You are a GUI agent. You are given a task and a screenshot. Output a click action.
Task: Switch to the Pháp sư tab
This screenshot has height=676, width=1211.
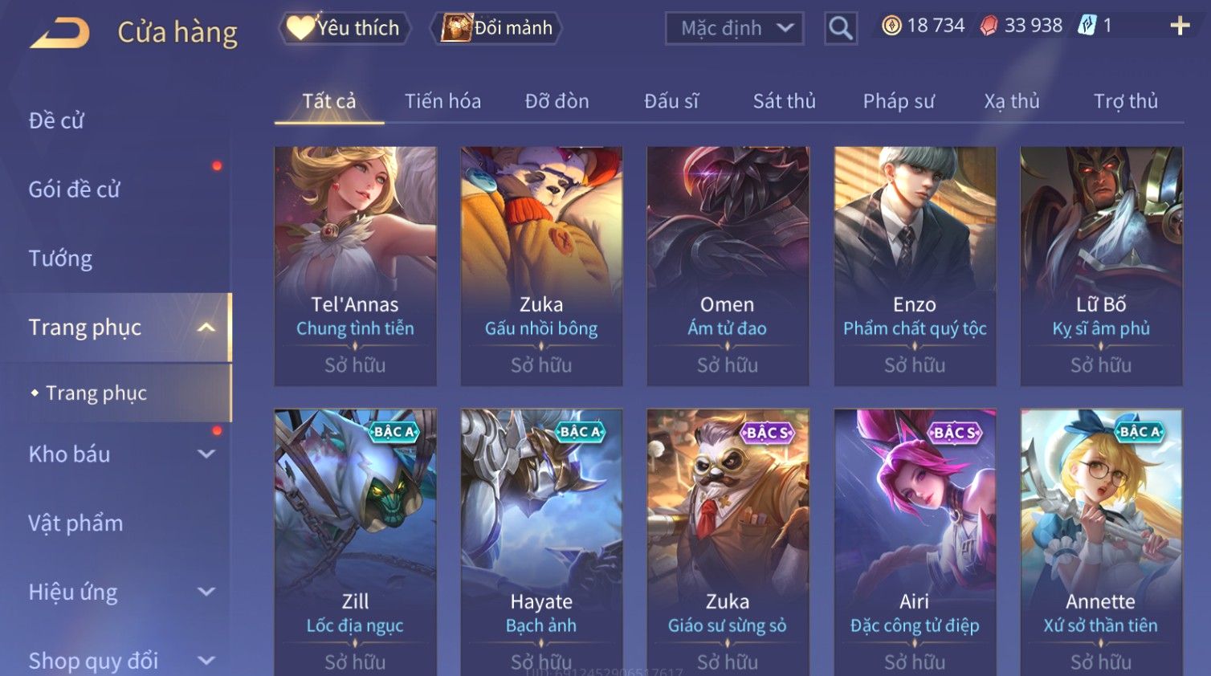pyautogui.click(x=899, y=101)
